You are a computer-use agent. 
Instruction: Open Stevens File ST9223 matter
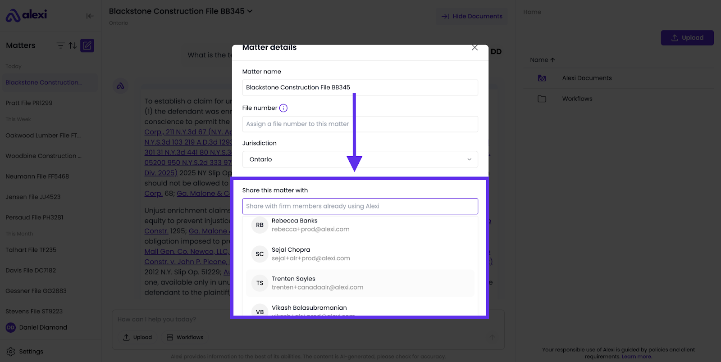[34, 312]
